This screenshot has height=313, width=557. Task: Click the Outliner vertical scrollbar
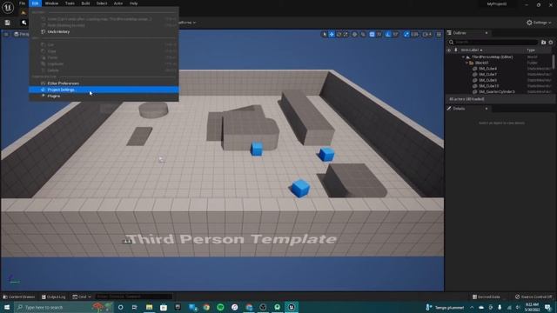point(554,62)
